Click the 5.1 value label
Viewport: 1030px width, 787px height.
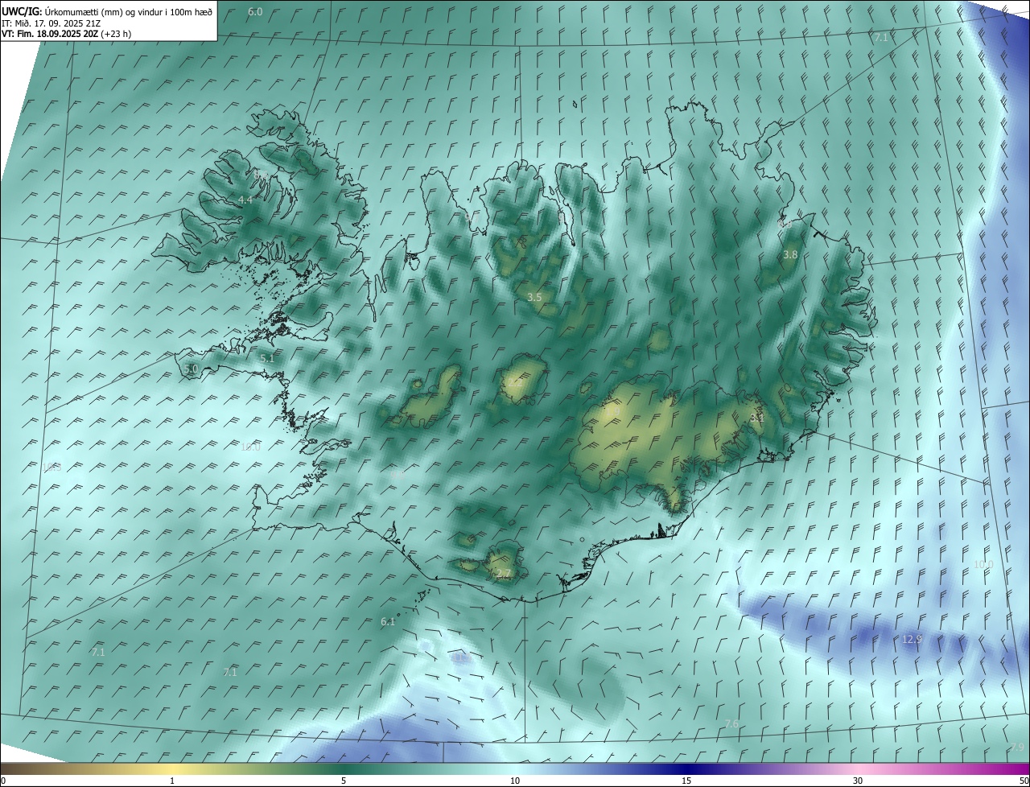pyautogui.click(x=266, y=359)
